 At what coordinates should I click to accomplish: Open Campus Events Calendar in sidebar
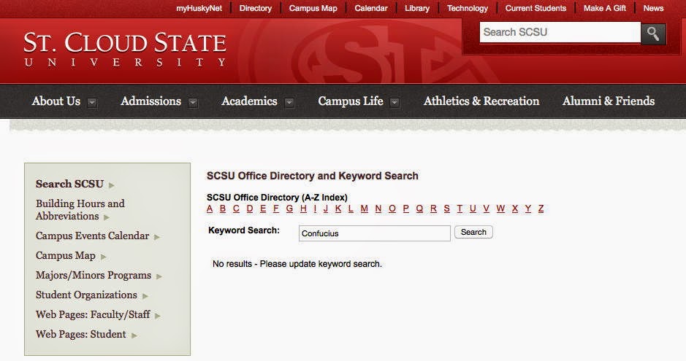coord(92,236)
